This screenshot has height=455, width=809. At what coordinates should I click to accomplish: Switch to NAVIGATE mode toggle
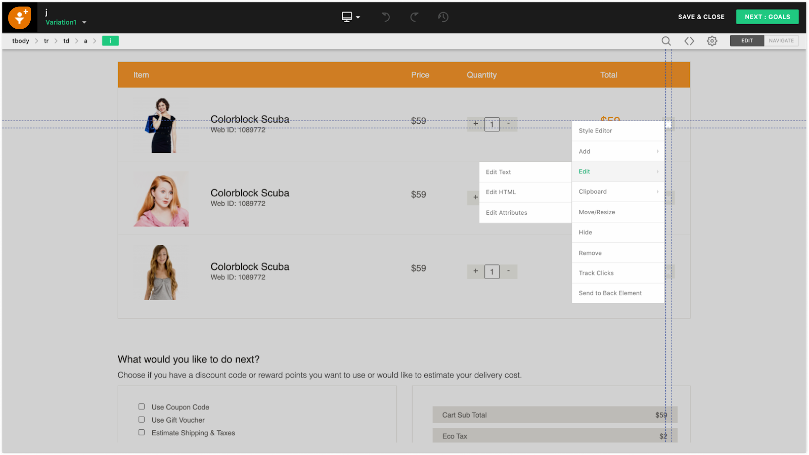pyautogui.click(x=781, y=41)
